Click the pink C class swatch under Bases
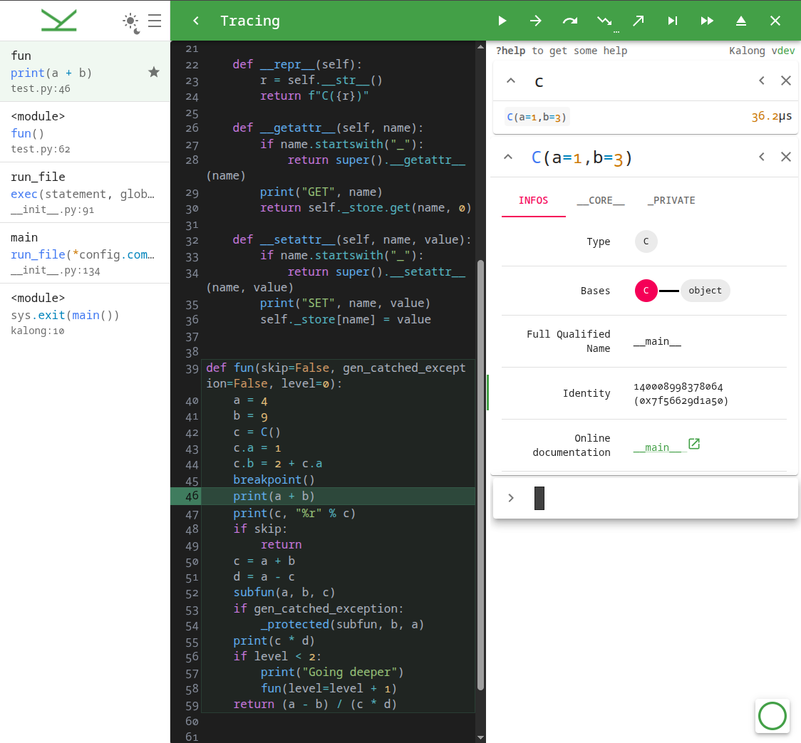The image size is (801, 743). [x=646, y=291]
